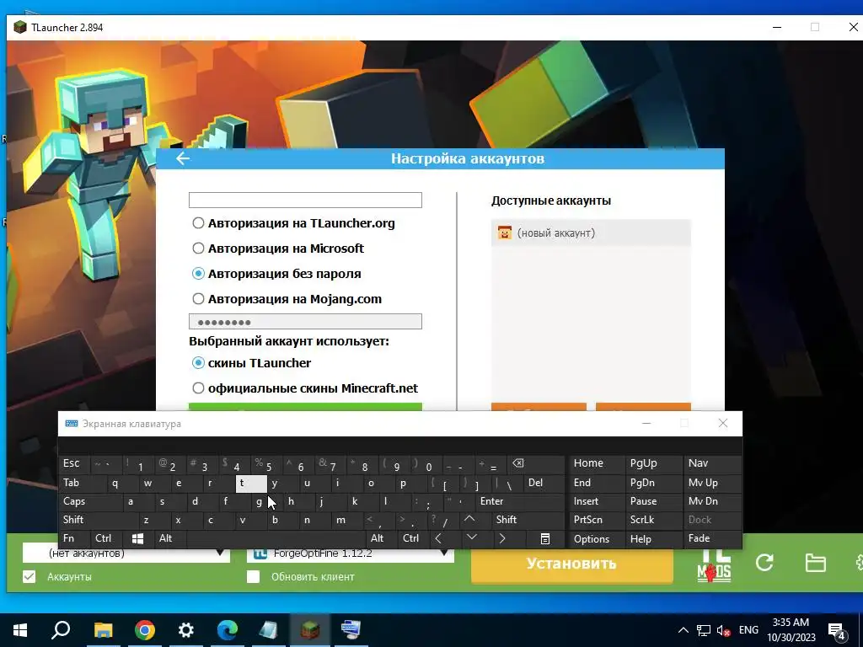The height and width of the screenshot is (647, 863).
Task: Show hidden system tray icons
Action: (x=683, y=630)
